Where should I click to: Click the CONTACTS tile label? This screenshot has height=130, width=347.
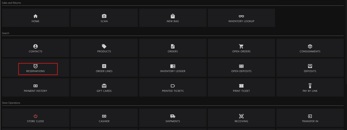tap(35, 51)
